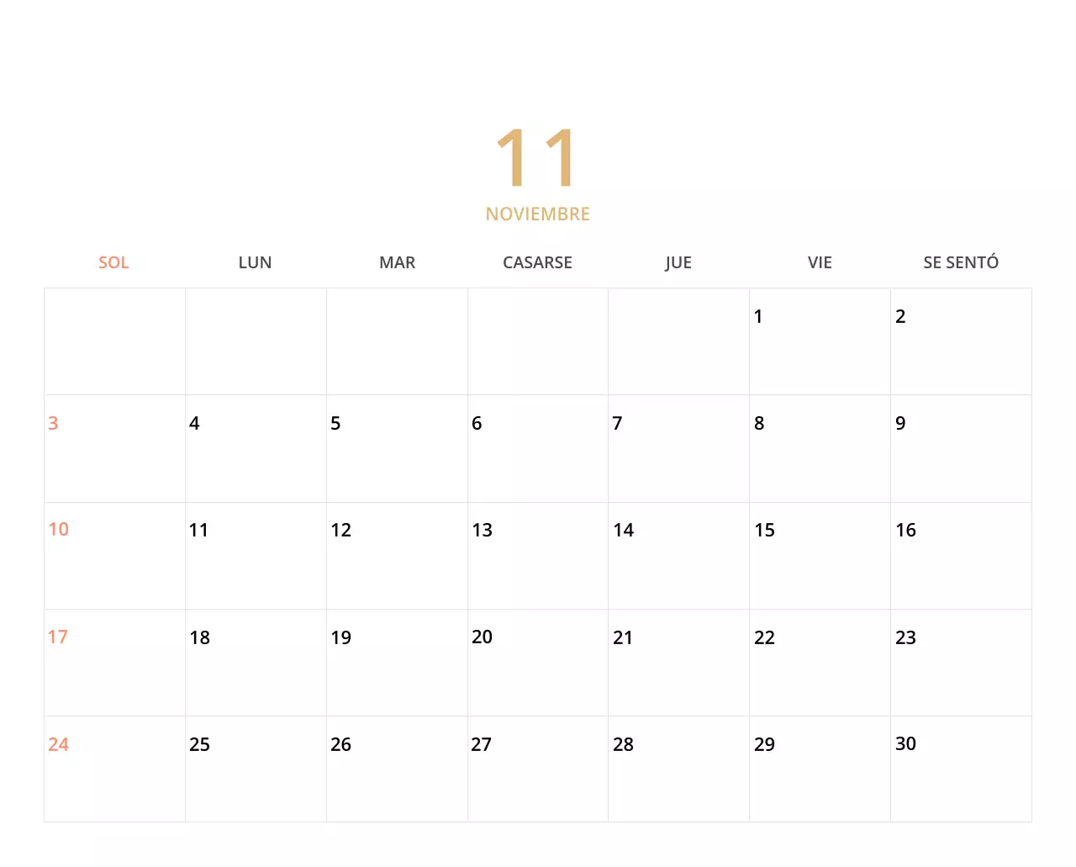Click the SE SENTÓ column header
Screen dimensions: 1076x867
point(961,262)
